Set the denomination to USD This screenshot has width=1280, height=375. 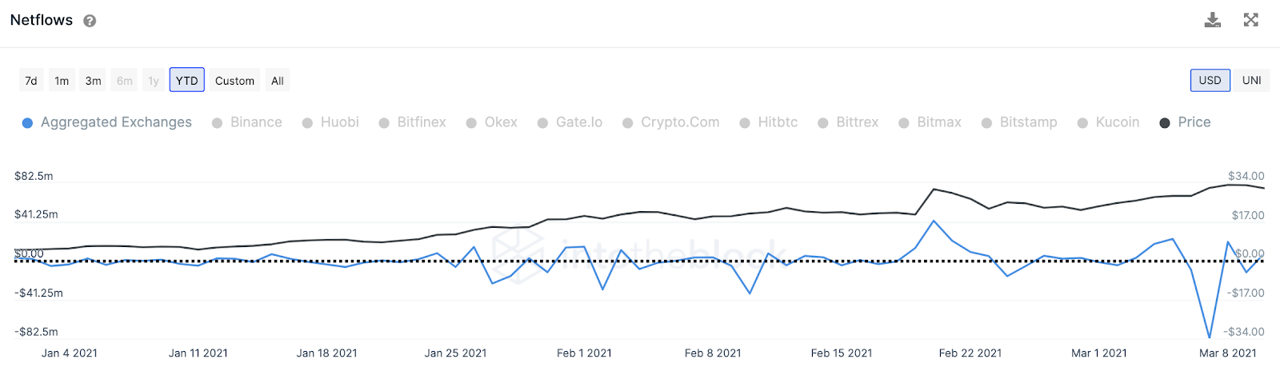pyautogui.click(x=1210, y=80)
